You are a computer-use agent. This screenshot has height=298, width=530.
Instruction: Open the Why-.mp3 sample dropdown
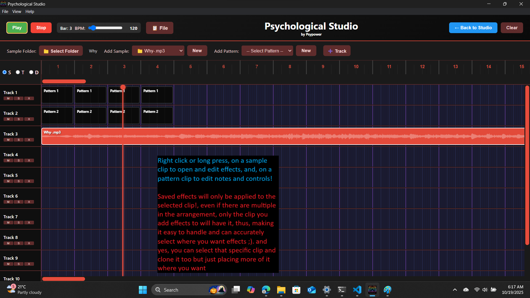158,51
